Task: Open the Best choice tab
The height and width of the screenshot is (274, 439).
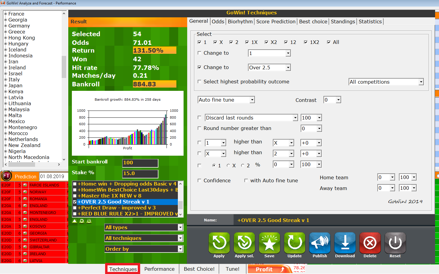Action: tap(313, 22)
